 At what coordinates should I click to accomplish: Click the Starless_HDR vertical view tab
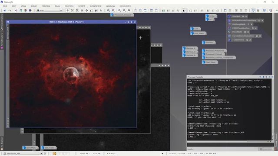pos(8,33)
